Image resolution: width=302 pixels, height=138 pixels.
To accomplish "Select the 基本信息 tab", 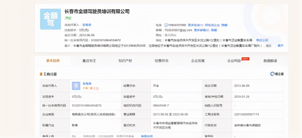I will coord(53,61).
